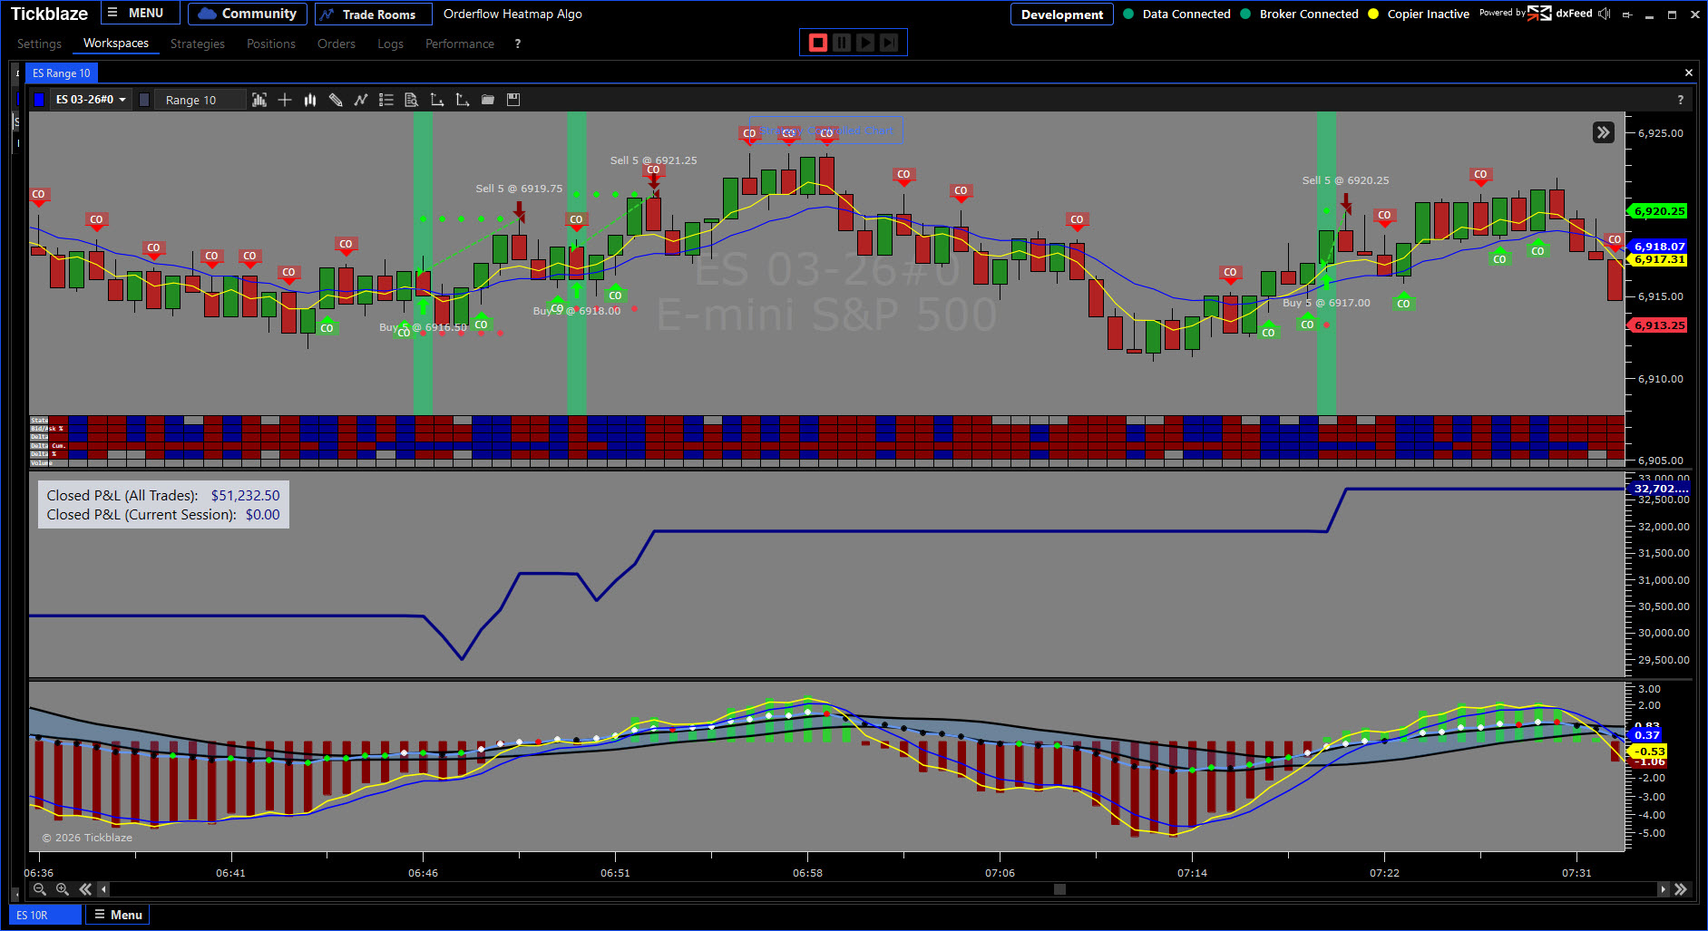1708x931 pixels.
Task: Open the Community button
Action: (x=248, y=14)
